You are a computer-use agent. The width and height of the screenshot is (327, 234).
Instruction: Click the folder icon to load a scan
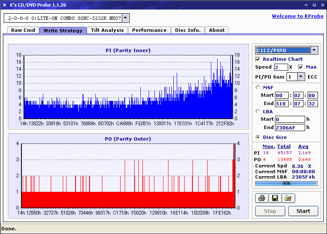[288, 198]
